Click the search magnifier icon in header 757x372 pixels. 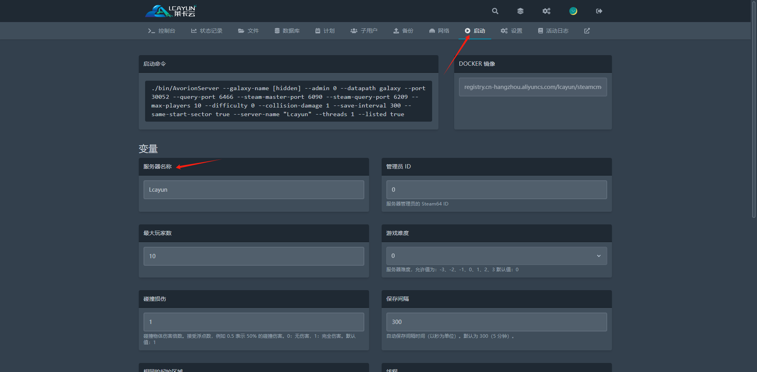click(x=495, y=11)
